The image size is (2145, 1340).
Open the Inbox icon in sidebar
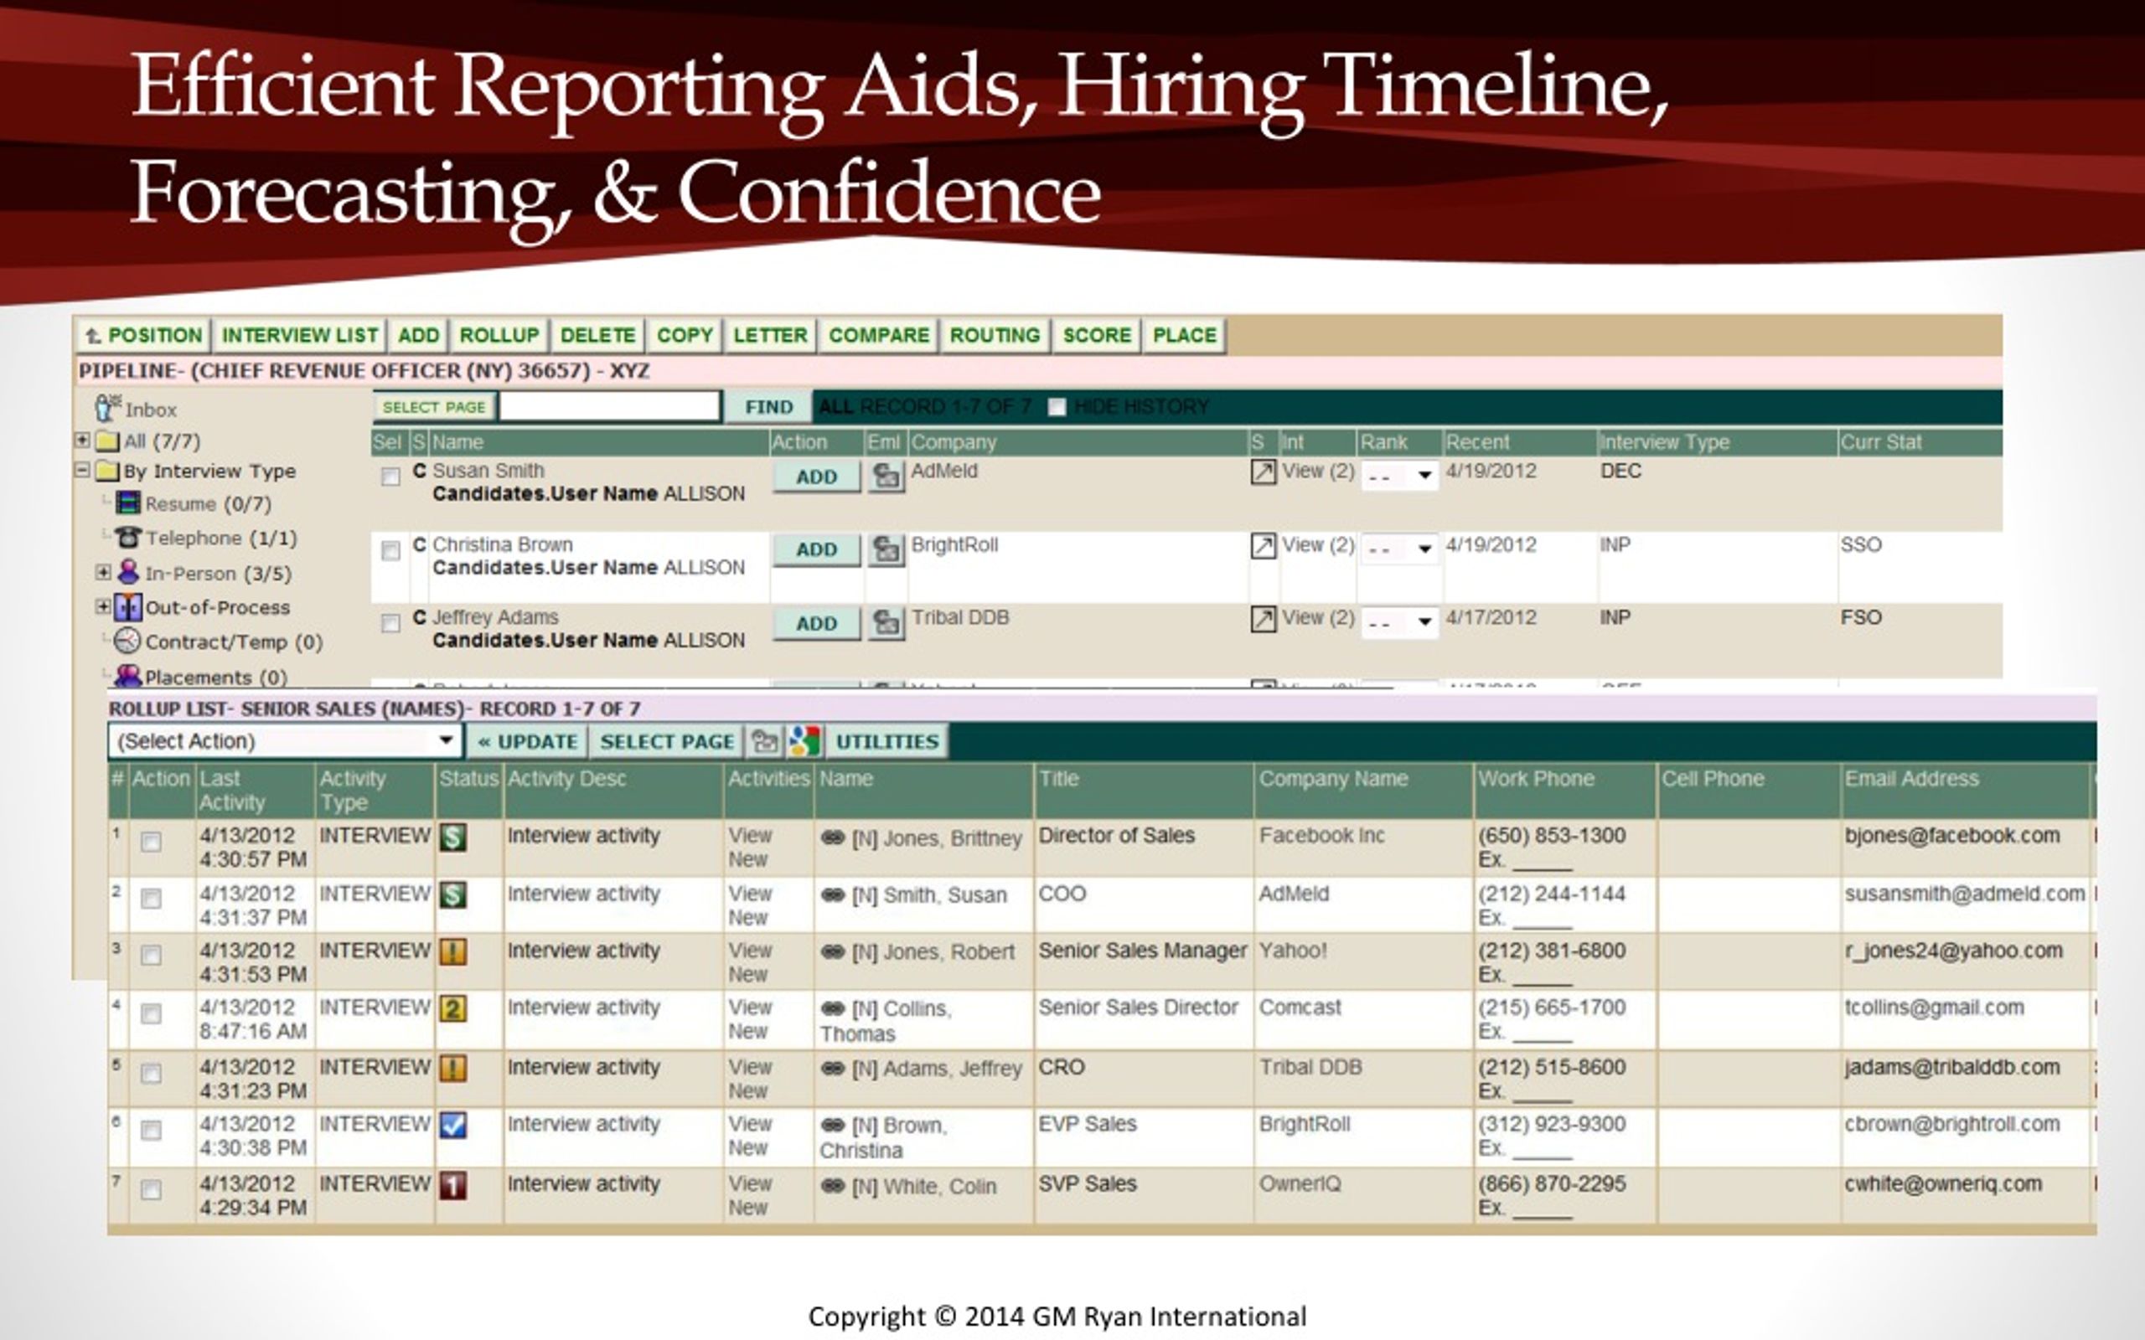click(107, 409)
